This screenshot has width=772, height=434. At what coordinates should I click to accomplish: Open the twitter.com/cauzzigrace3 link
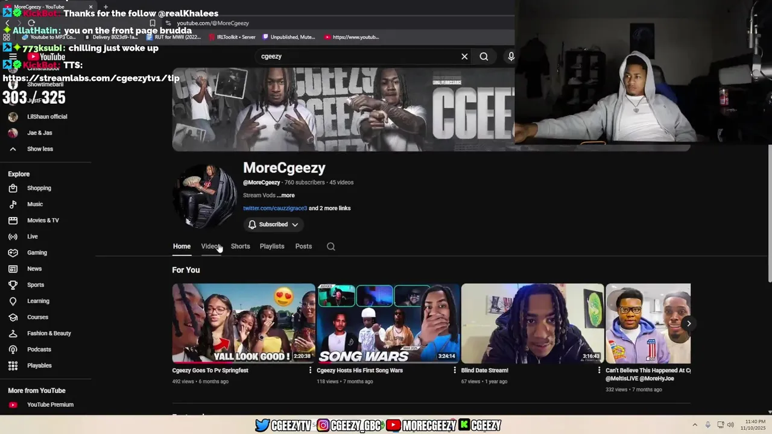click(275, 209)
